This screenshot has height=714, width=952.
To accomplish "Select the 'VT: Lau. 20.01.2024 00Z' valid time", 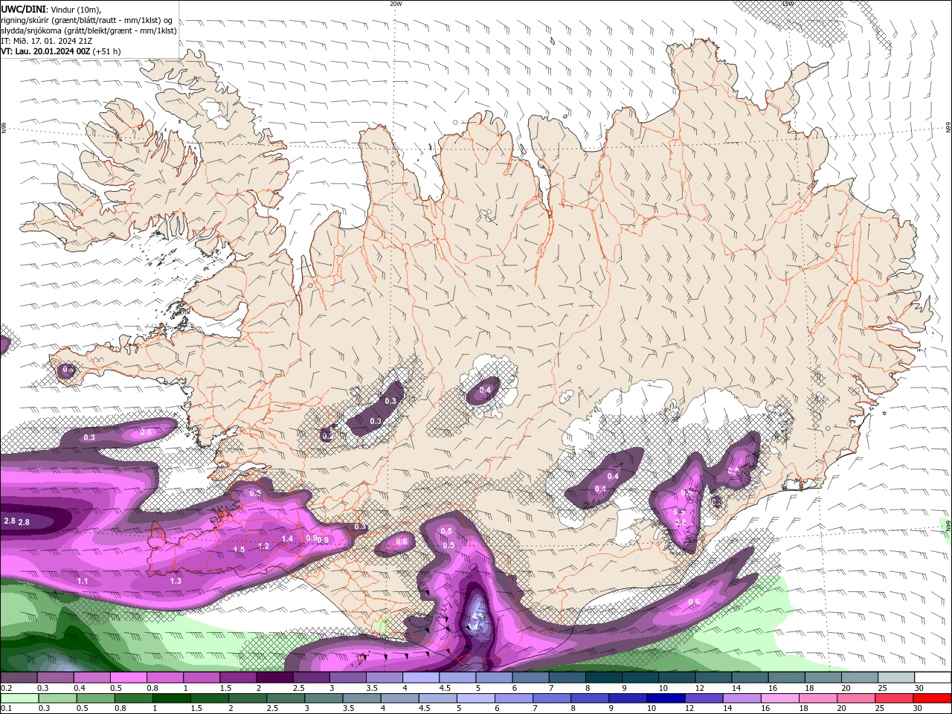I will point(45,51).
